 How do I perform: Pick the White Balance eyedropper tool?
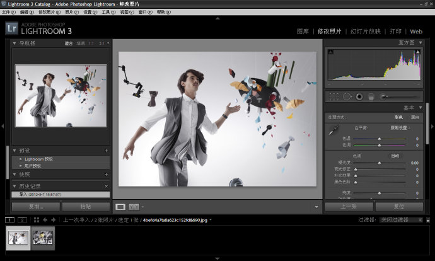pos(335,130)
